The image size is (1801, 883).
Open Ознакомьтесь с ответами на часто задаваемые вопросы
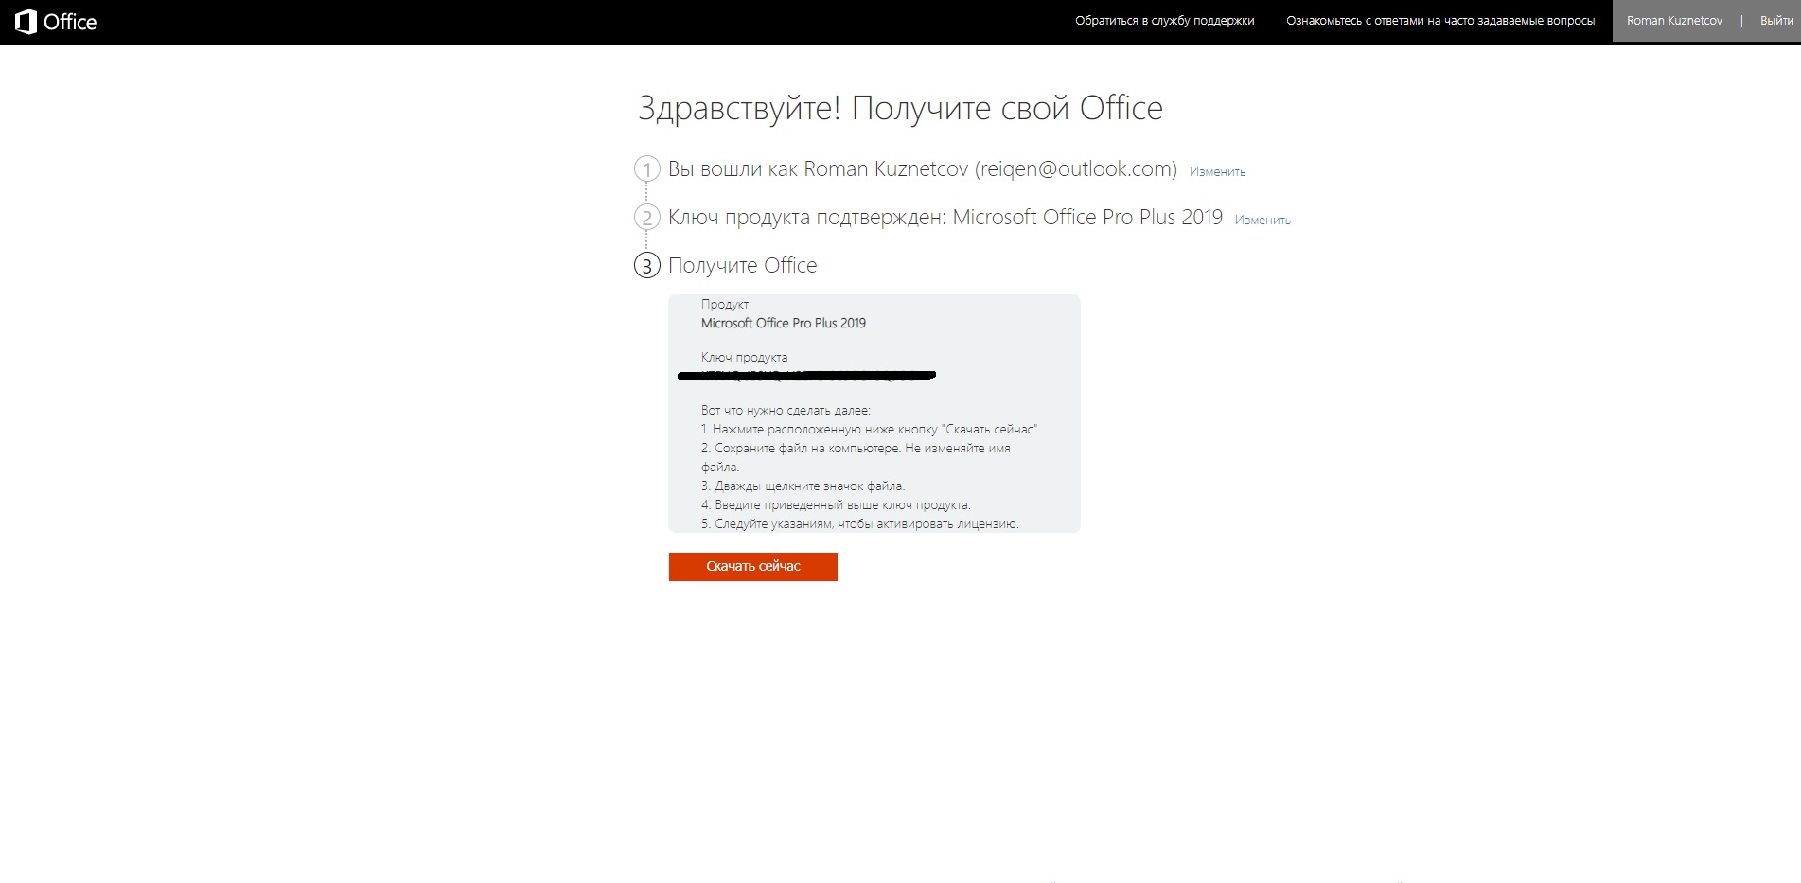click(1439, 21)
